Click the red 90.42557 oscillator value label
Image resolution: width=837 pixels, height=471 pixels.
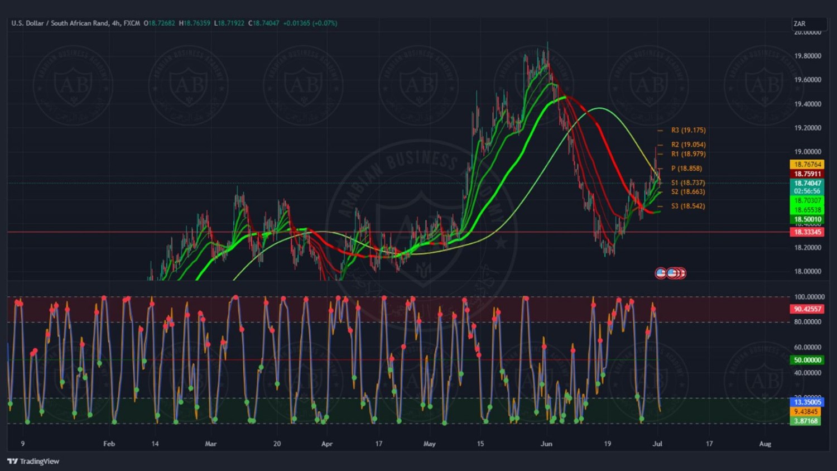pyautogui.click(x=807, y=309)
